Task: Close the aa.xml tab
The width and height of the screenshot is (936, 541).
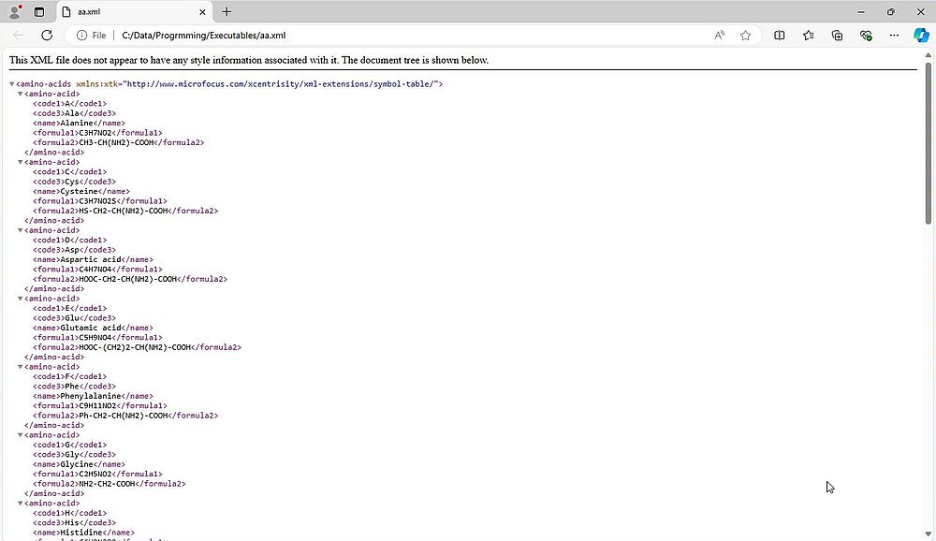Action: pos(202,12)
